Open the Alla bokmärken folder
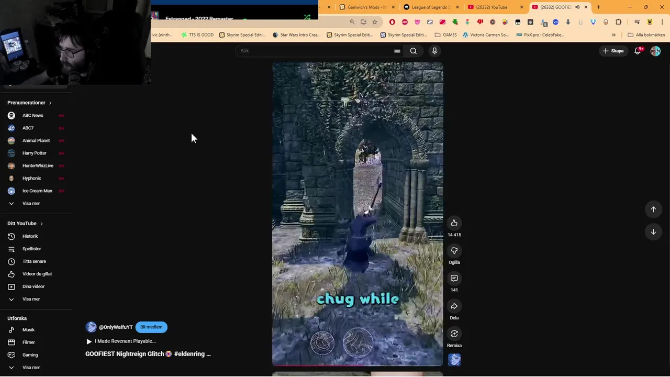This screenshot has height=377, width=670. click(646, 35)
